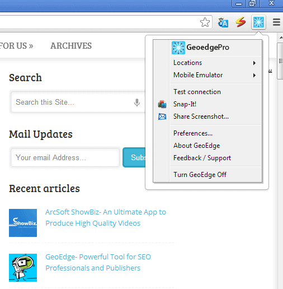Image resolution: width=283 pixels, height=289 pixels.
Task: Click the Snap-It! camera icon
Action: point(162,104)
